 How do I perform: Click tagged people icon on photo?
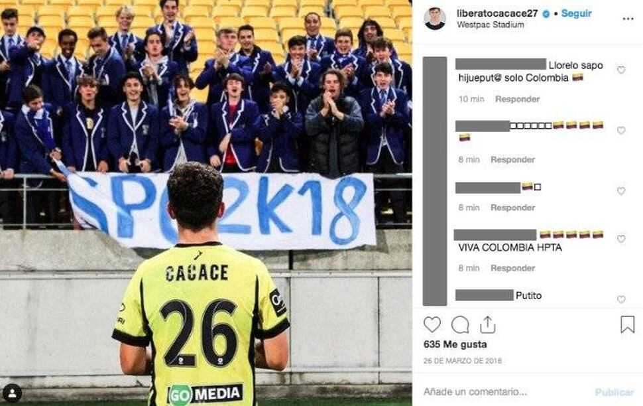(13, 393)
